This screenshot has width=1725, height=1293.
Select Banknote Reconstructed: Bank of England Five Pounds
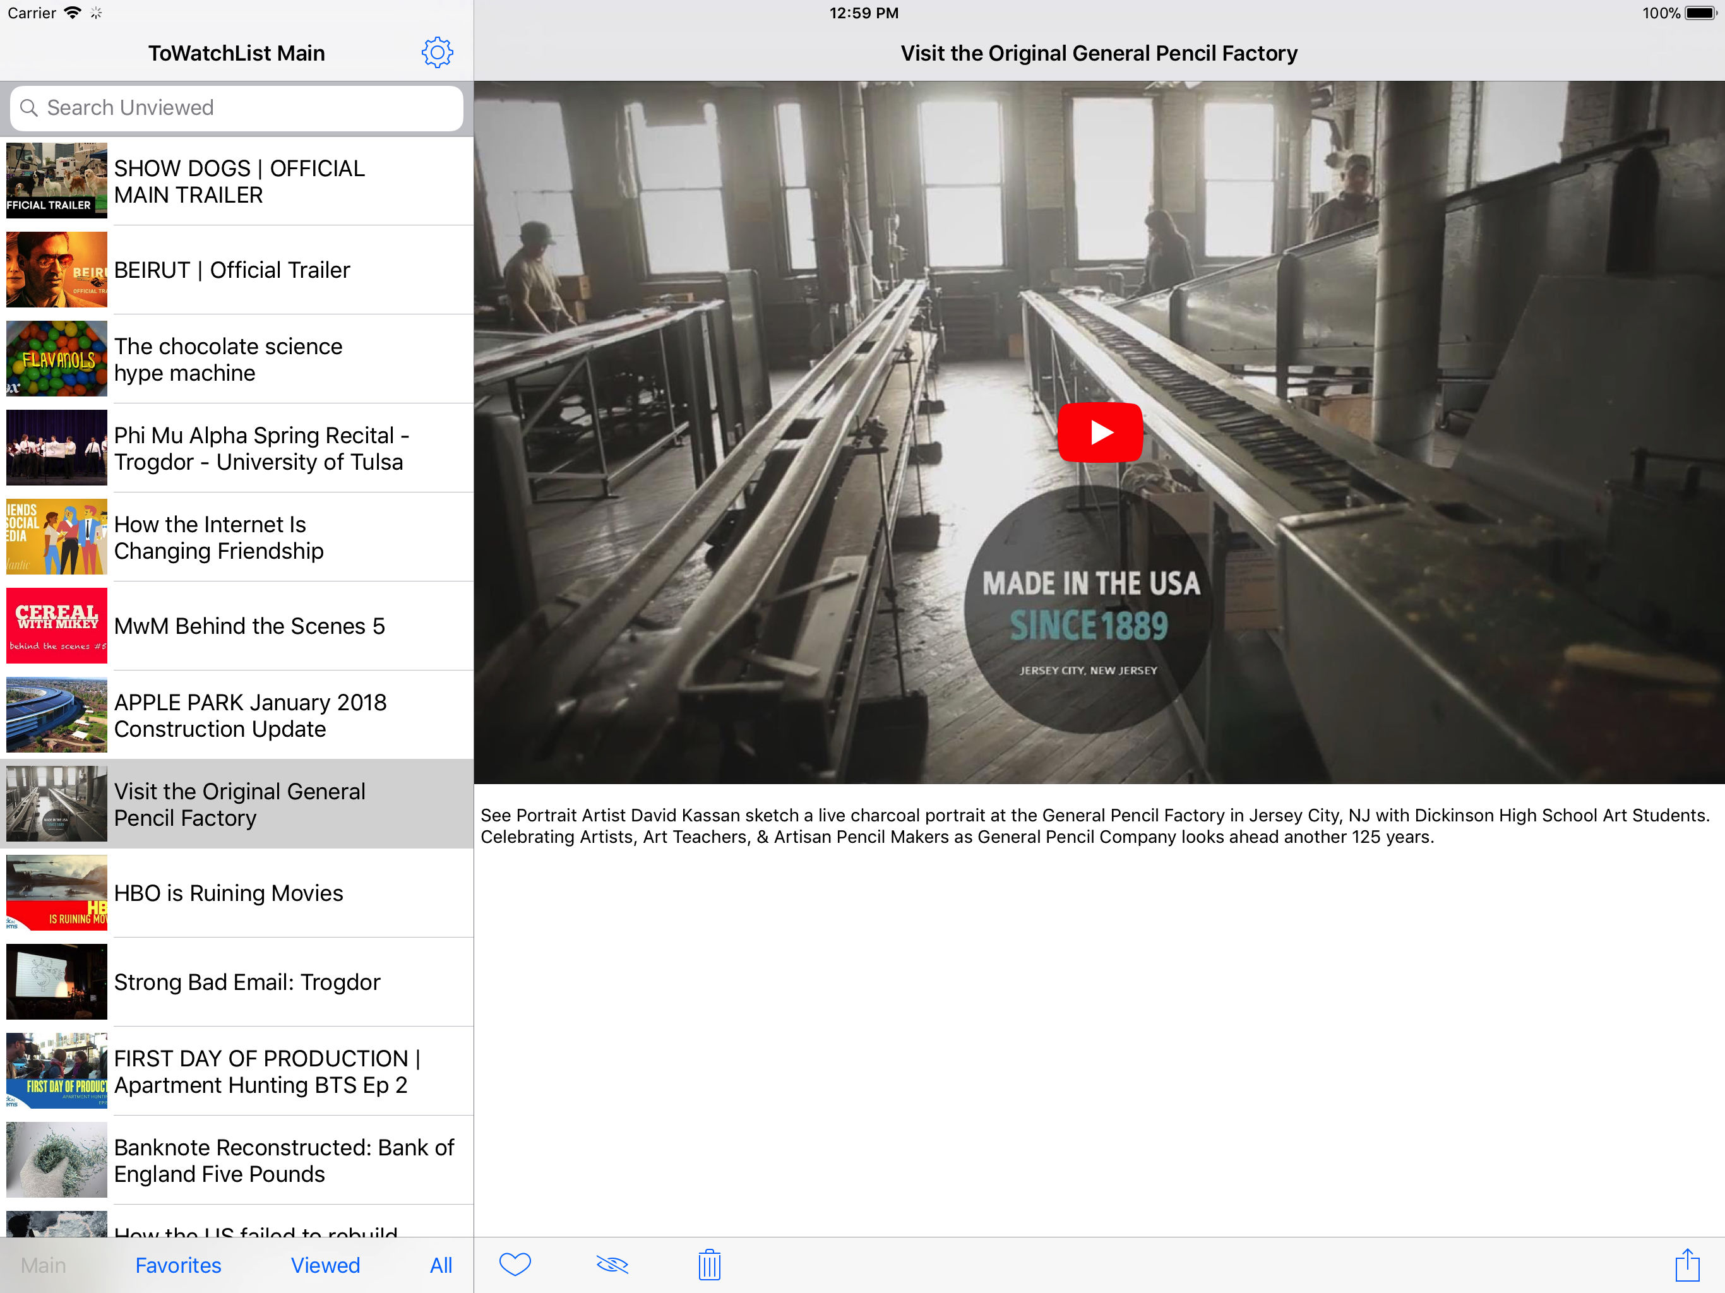[236, 1160]
